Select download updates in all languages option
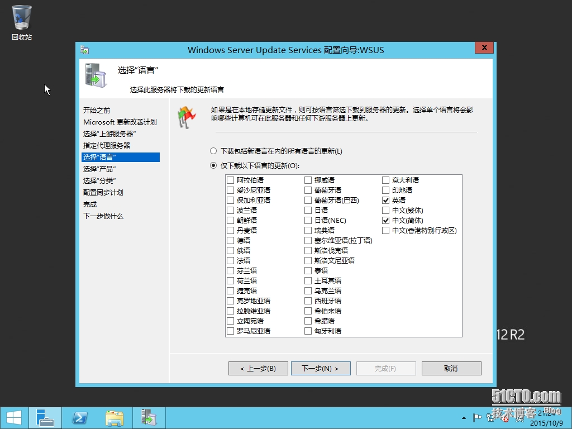This screenshot has width=572, height=429. pyautogui.click(x=213, y=151)
